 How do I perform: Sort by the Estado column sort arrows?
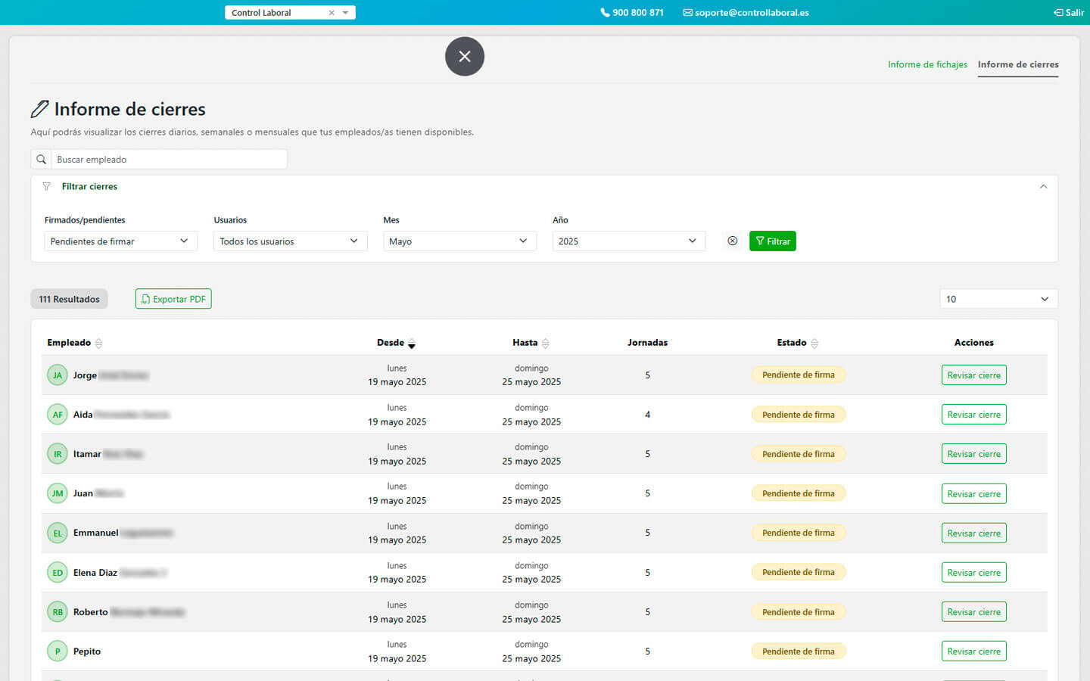[814, 344]
